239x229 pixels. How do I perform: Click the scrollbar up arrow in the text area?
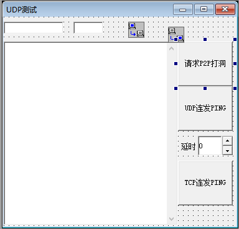click(171, 48)
